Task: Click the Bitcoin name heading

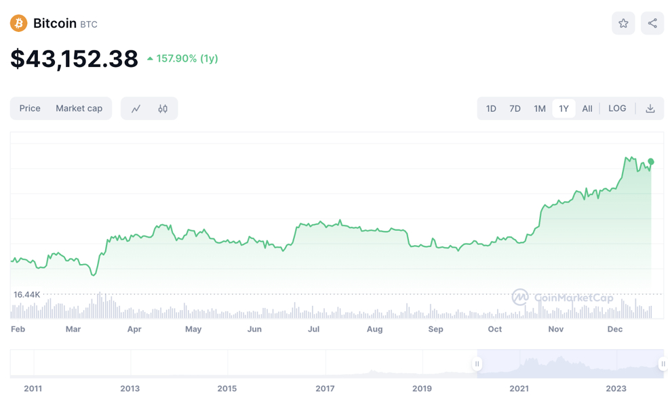Action: (55, 23)
